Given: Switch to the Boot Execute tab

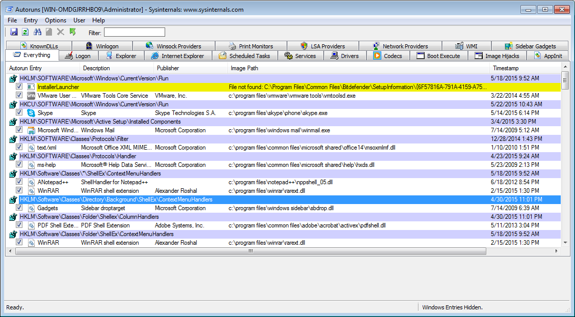Looking at the screenshot, I should 438,55.
